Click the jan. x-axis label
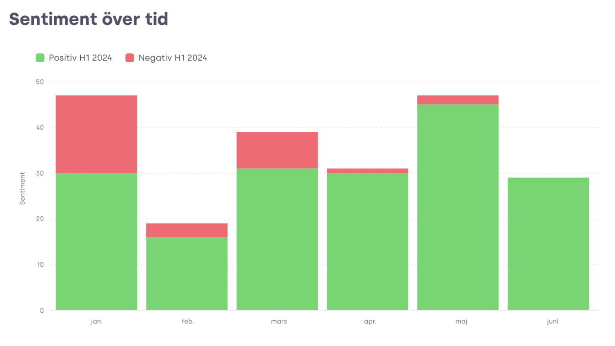Screen dimensions: 615x346 point(97,322)
